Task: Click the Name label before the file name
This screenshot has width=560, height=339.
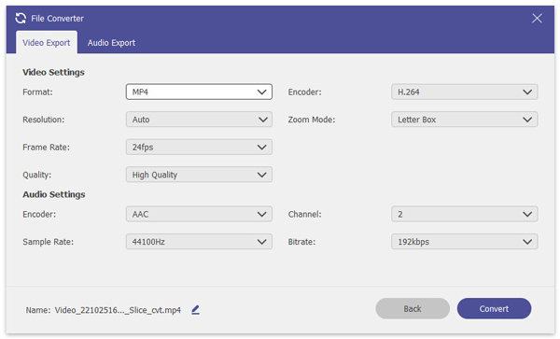Action: click(38, 310)
